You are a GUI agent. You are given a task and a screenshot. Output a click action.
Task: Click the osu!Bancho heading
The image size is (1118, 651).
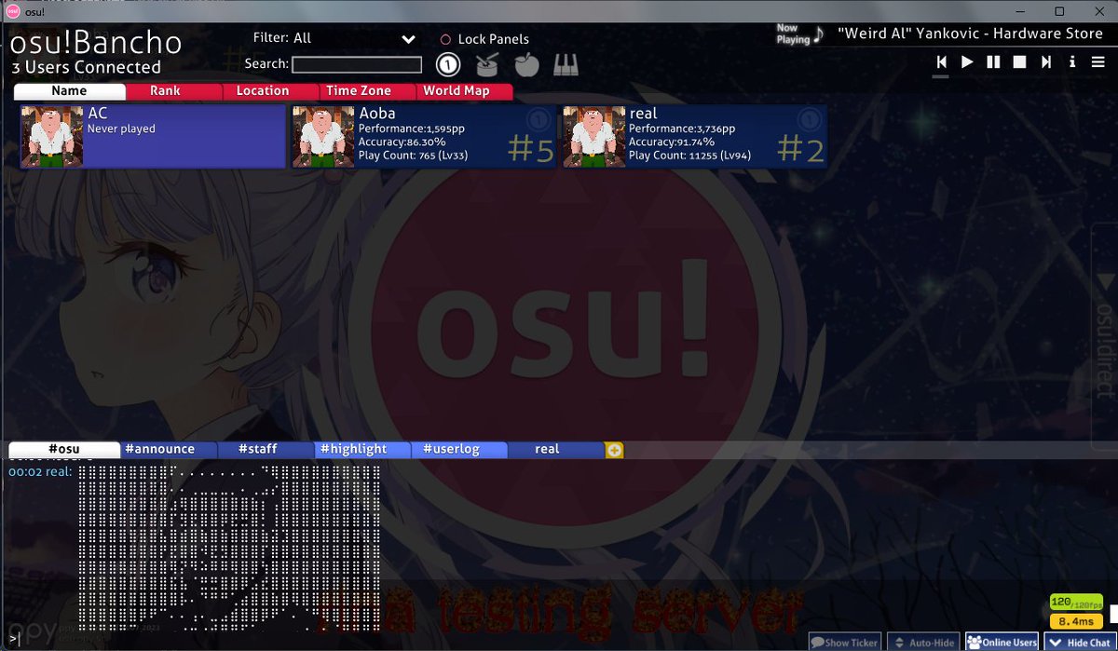coord(96,42)
